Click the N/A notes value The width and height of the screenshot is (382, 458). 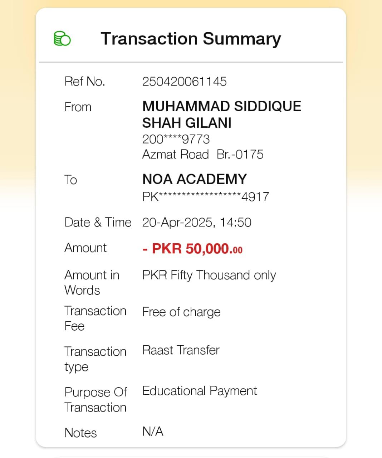(x=153, y=432)
